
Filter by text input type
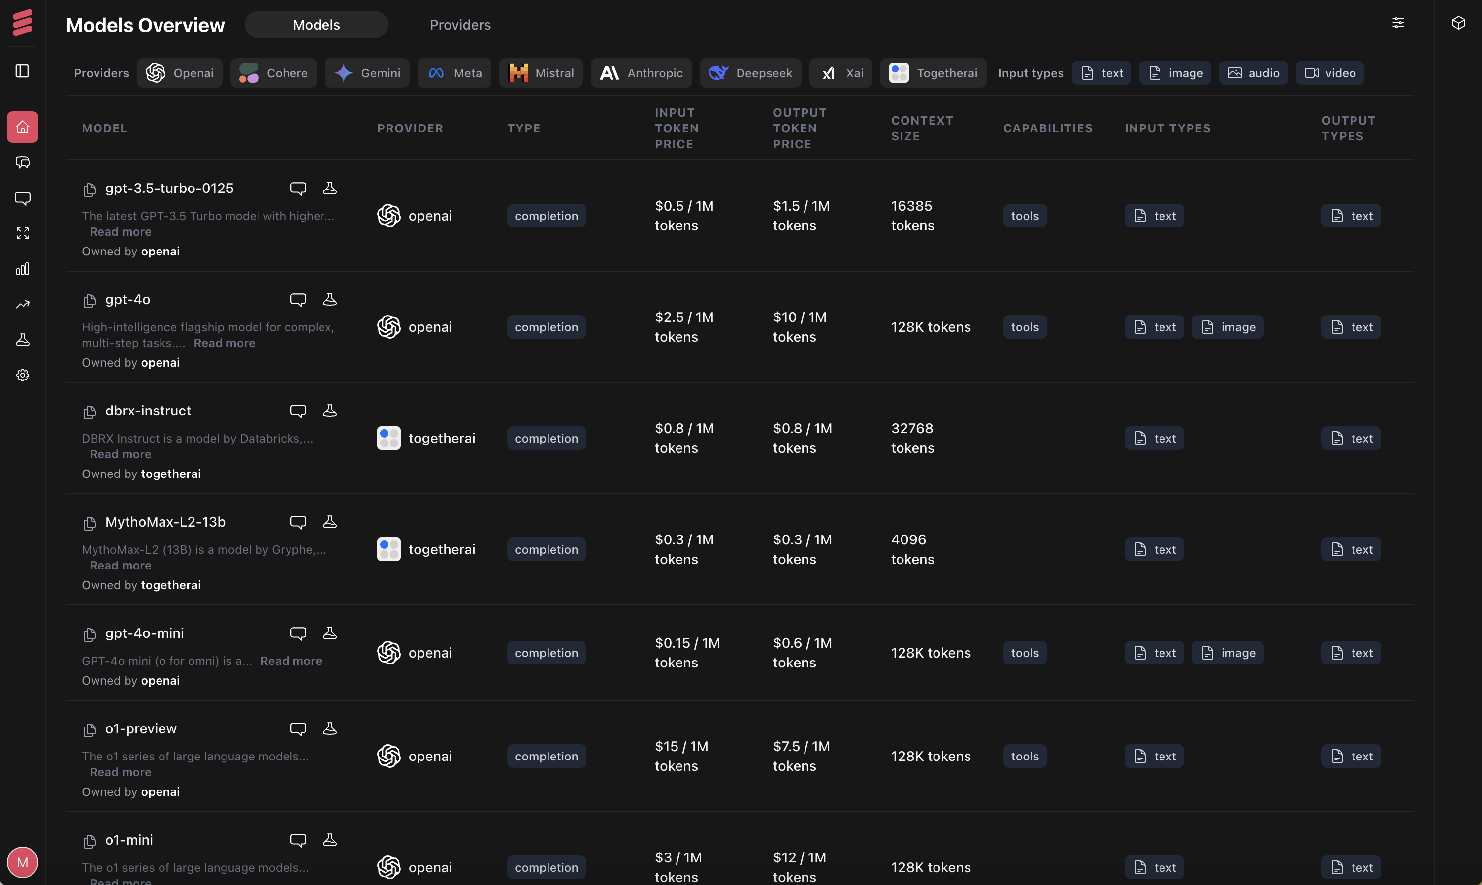tap(1101, 73)
